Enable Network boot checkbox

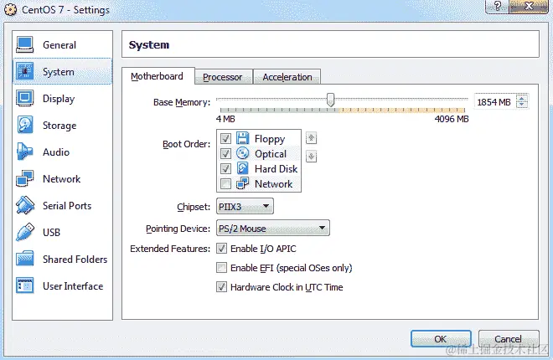(225, 184)
